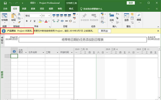Viewport: 161px width, 100px height.
Task: Click the vertical scrollbar up arrow
Action: [x=159, y=49]
